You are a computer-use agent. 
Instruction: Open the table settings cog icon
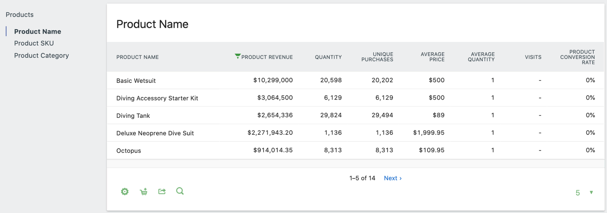click(x=125, y=192)
